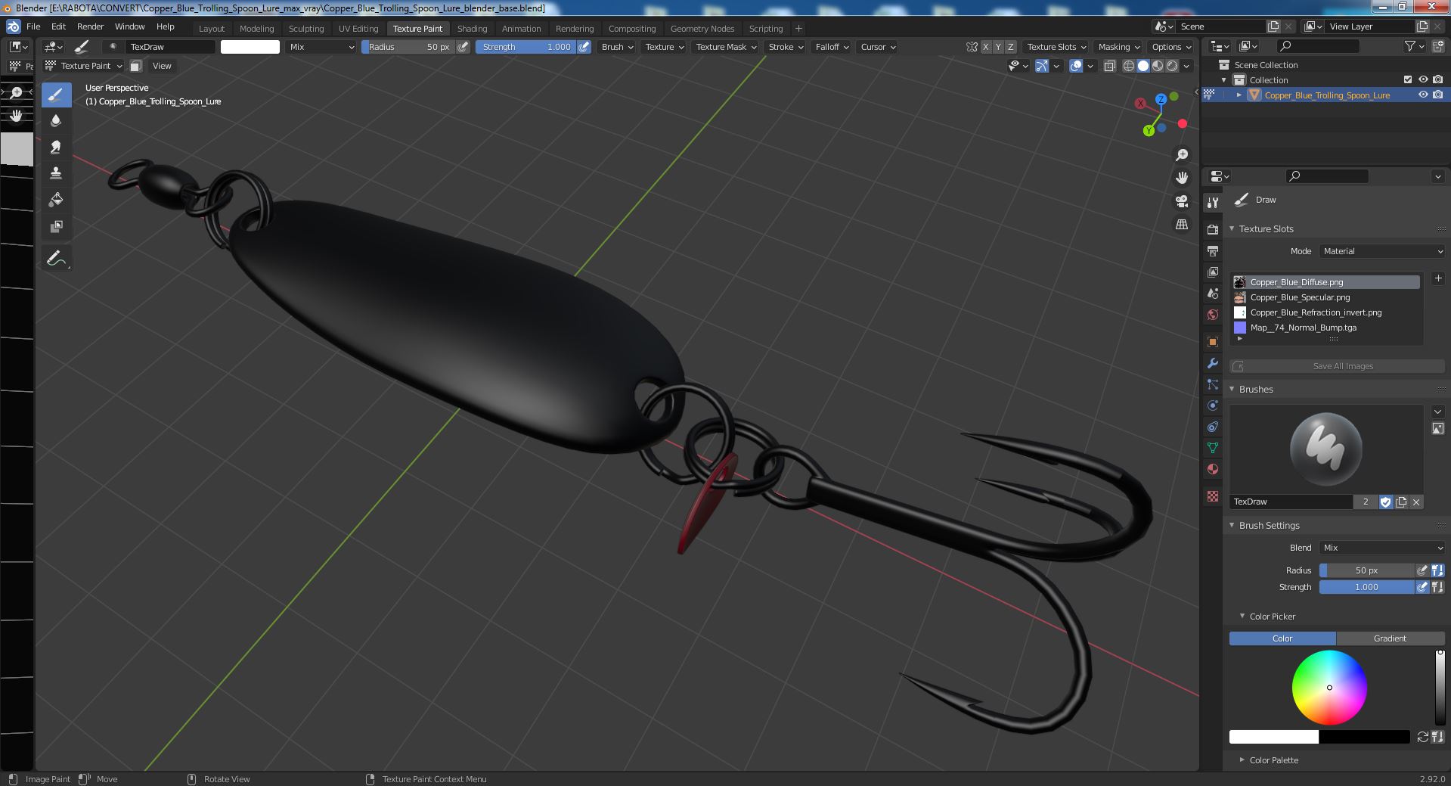Screen dimensions: 1451x786
Task: Toggle X axis symmetry
Action: click(x=986, y=47)
